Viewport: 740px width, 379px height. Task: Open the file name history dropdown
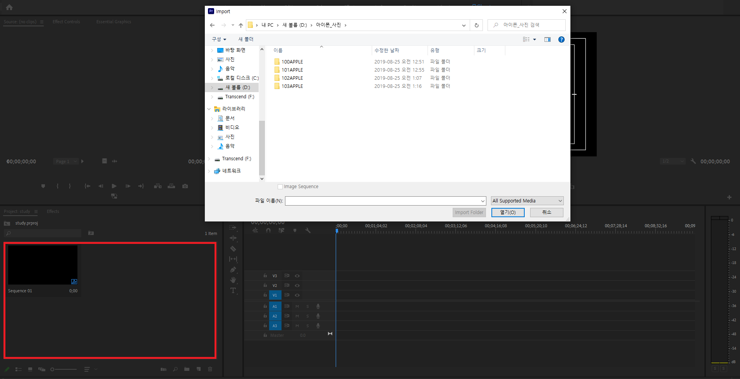point(482,201)
